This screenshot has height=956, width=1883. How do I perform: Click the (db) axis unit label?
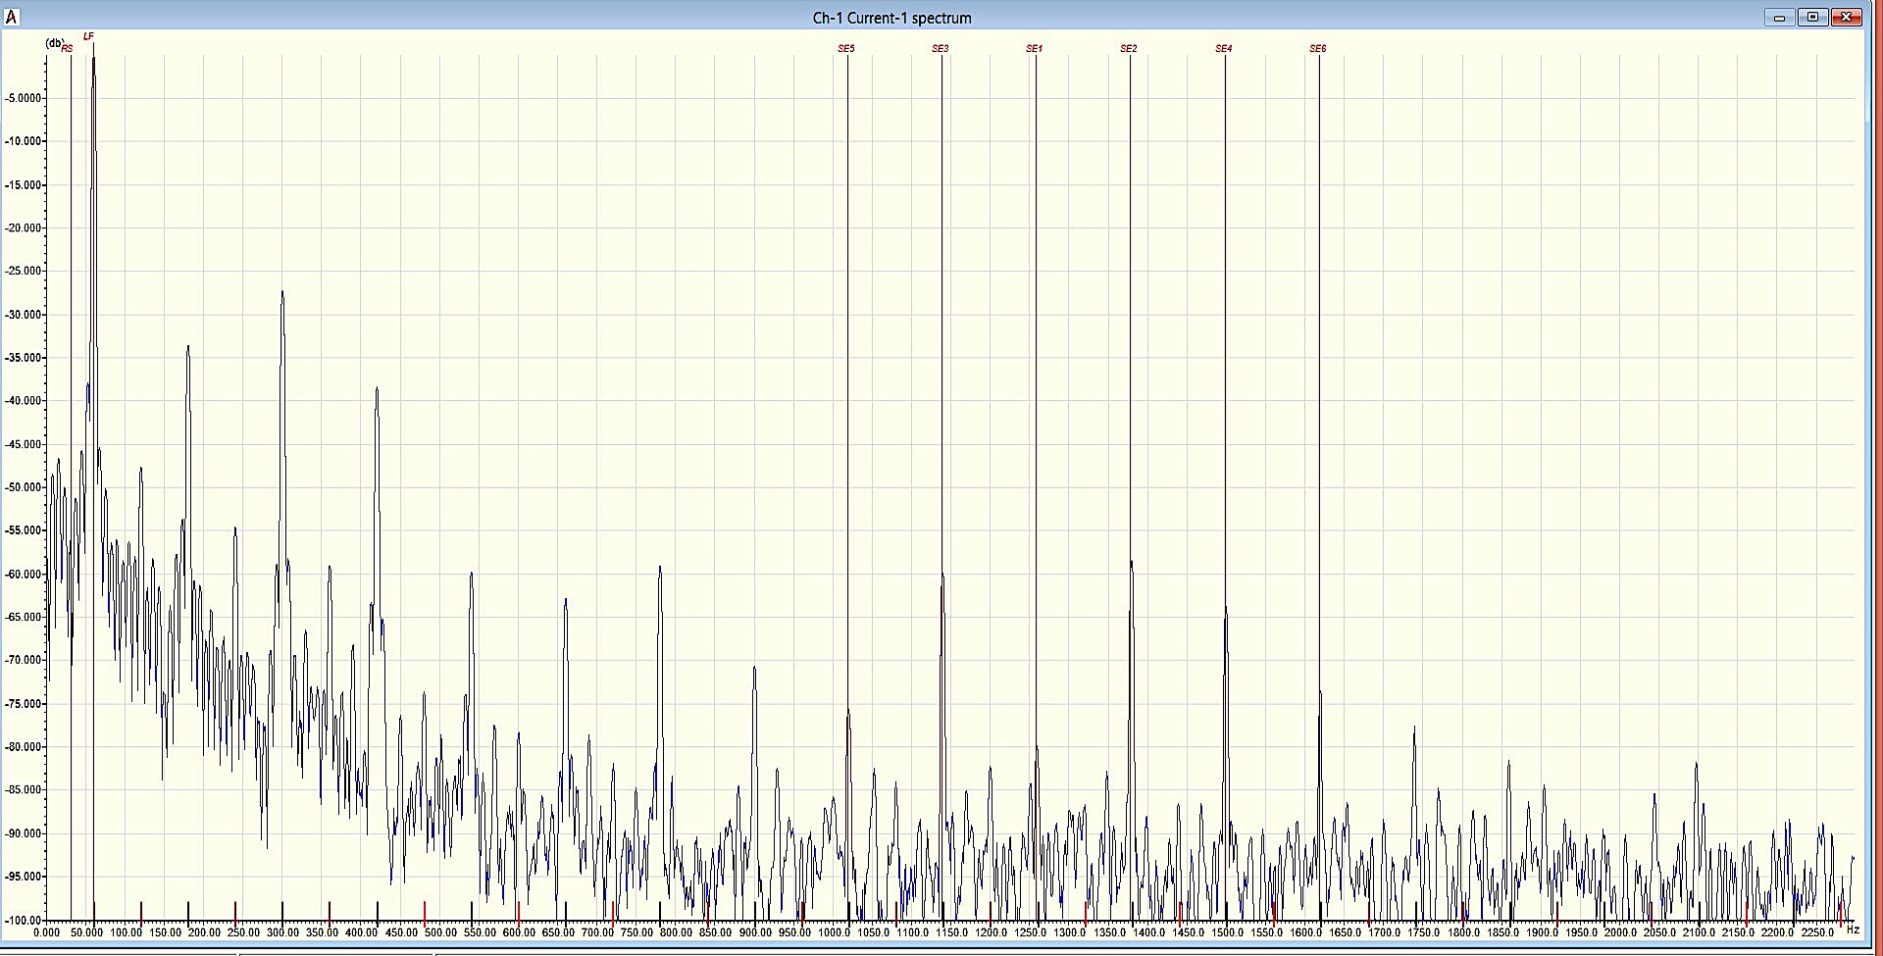pyautogui.click(x=55, y=43)
